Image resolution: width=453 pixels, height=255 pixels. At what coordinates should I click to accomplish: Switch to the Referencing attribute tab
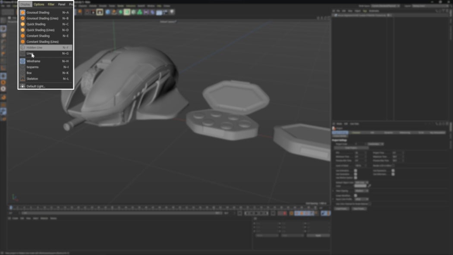tap(405, 132)
